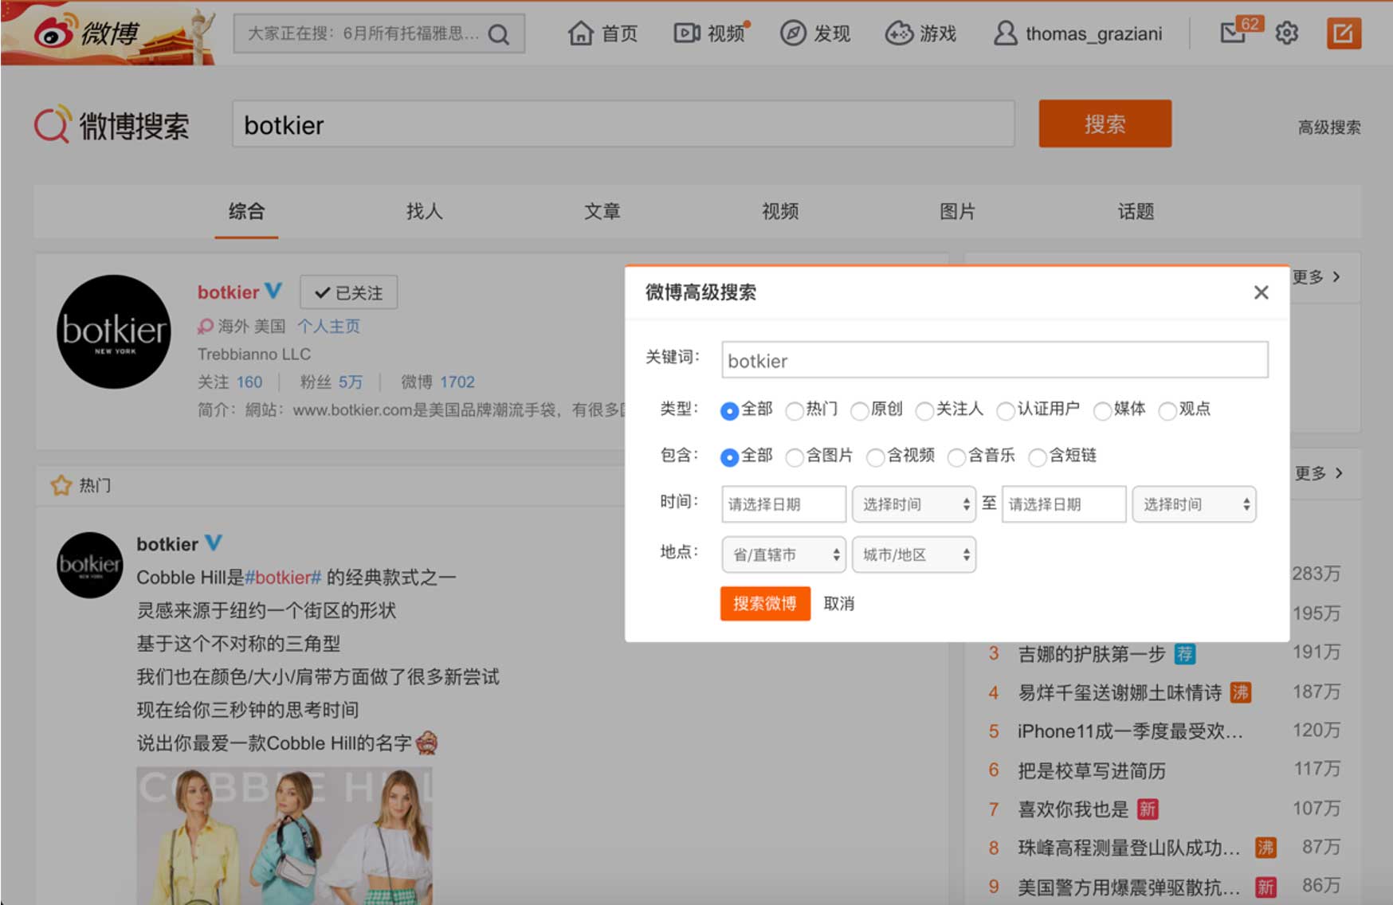Click botkier small avatar in hot post
Viewport: 1393px width, 905px height.
(x=89, y=565)
